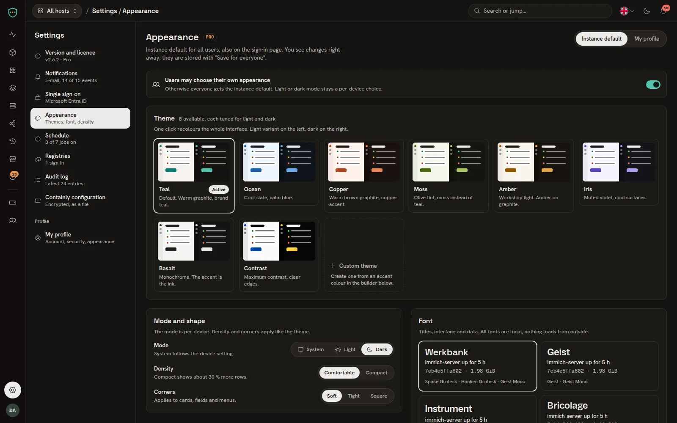Image resolution: width=677 pixels, height=423 pixels.
Task: Click the Schedule clock icon
Action: 38,139
